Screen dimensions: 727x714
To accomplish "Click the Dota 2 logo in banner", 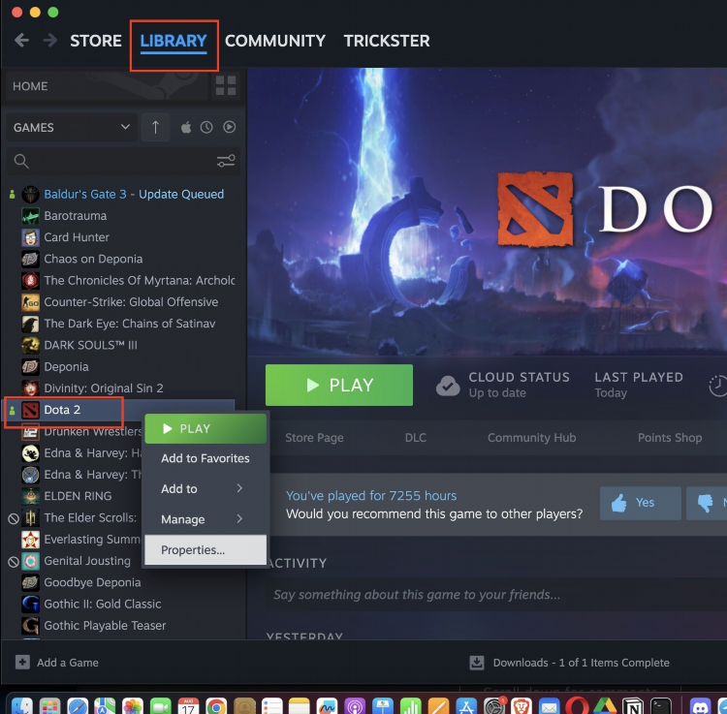I will [x=535, y=208].
